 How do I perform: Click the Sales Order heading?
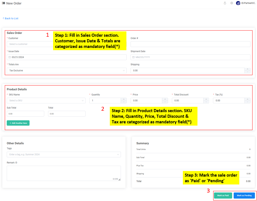(x=14, y=33)
